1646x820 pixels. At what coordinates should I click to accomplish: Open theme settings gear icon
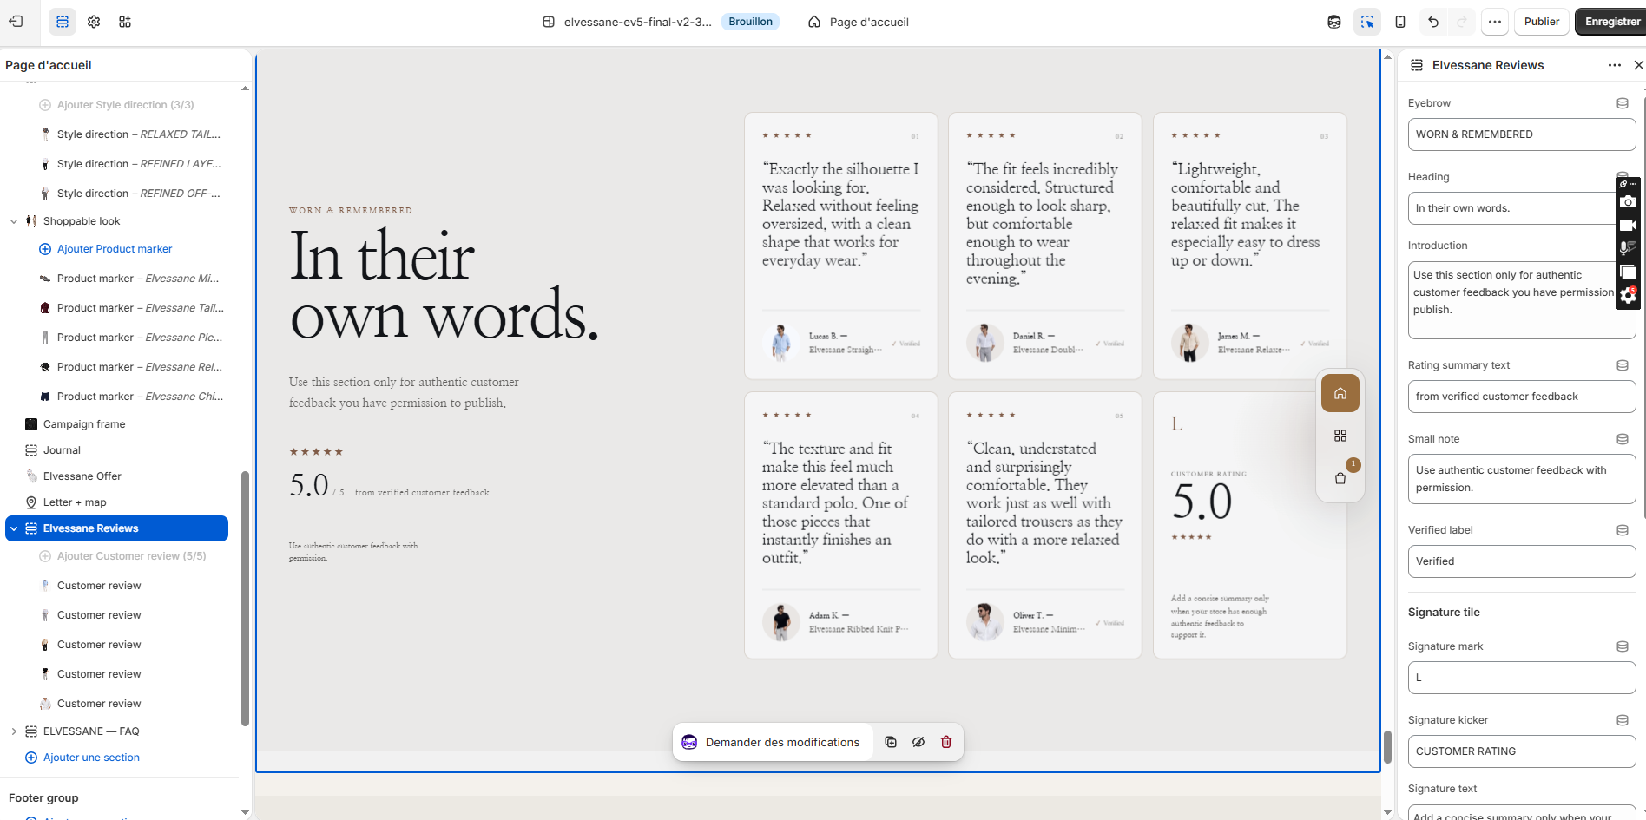[x=94, y=22]
